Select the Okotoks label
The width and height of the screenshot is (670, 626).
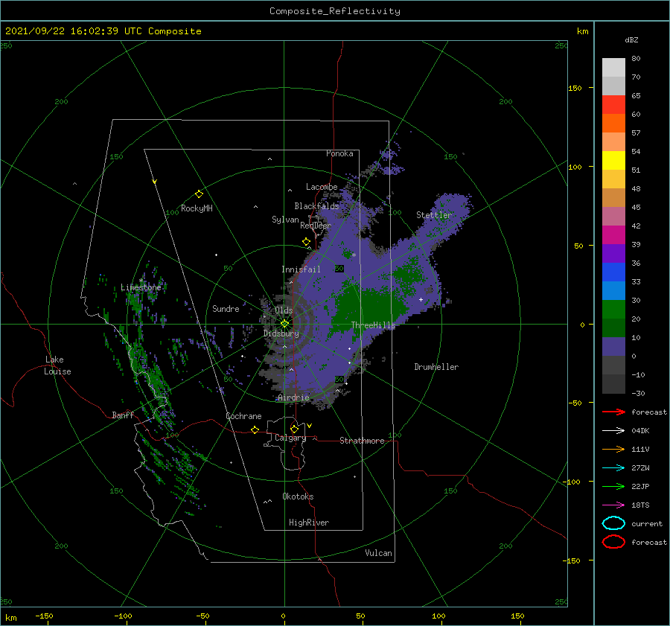(298, 496)
